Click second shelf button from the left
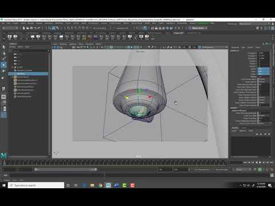The height and width of the screenshot is (206, 275). (15, 37)
